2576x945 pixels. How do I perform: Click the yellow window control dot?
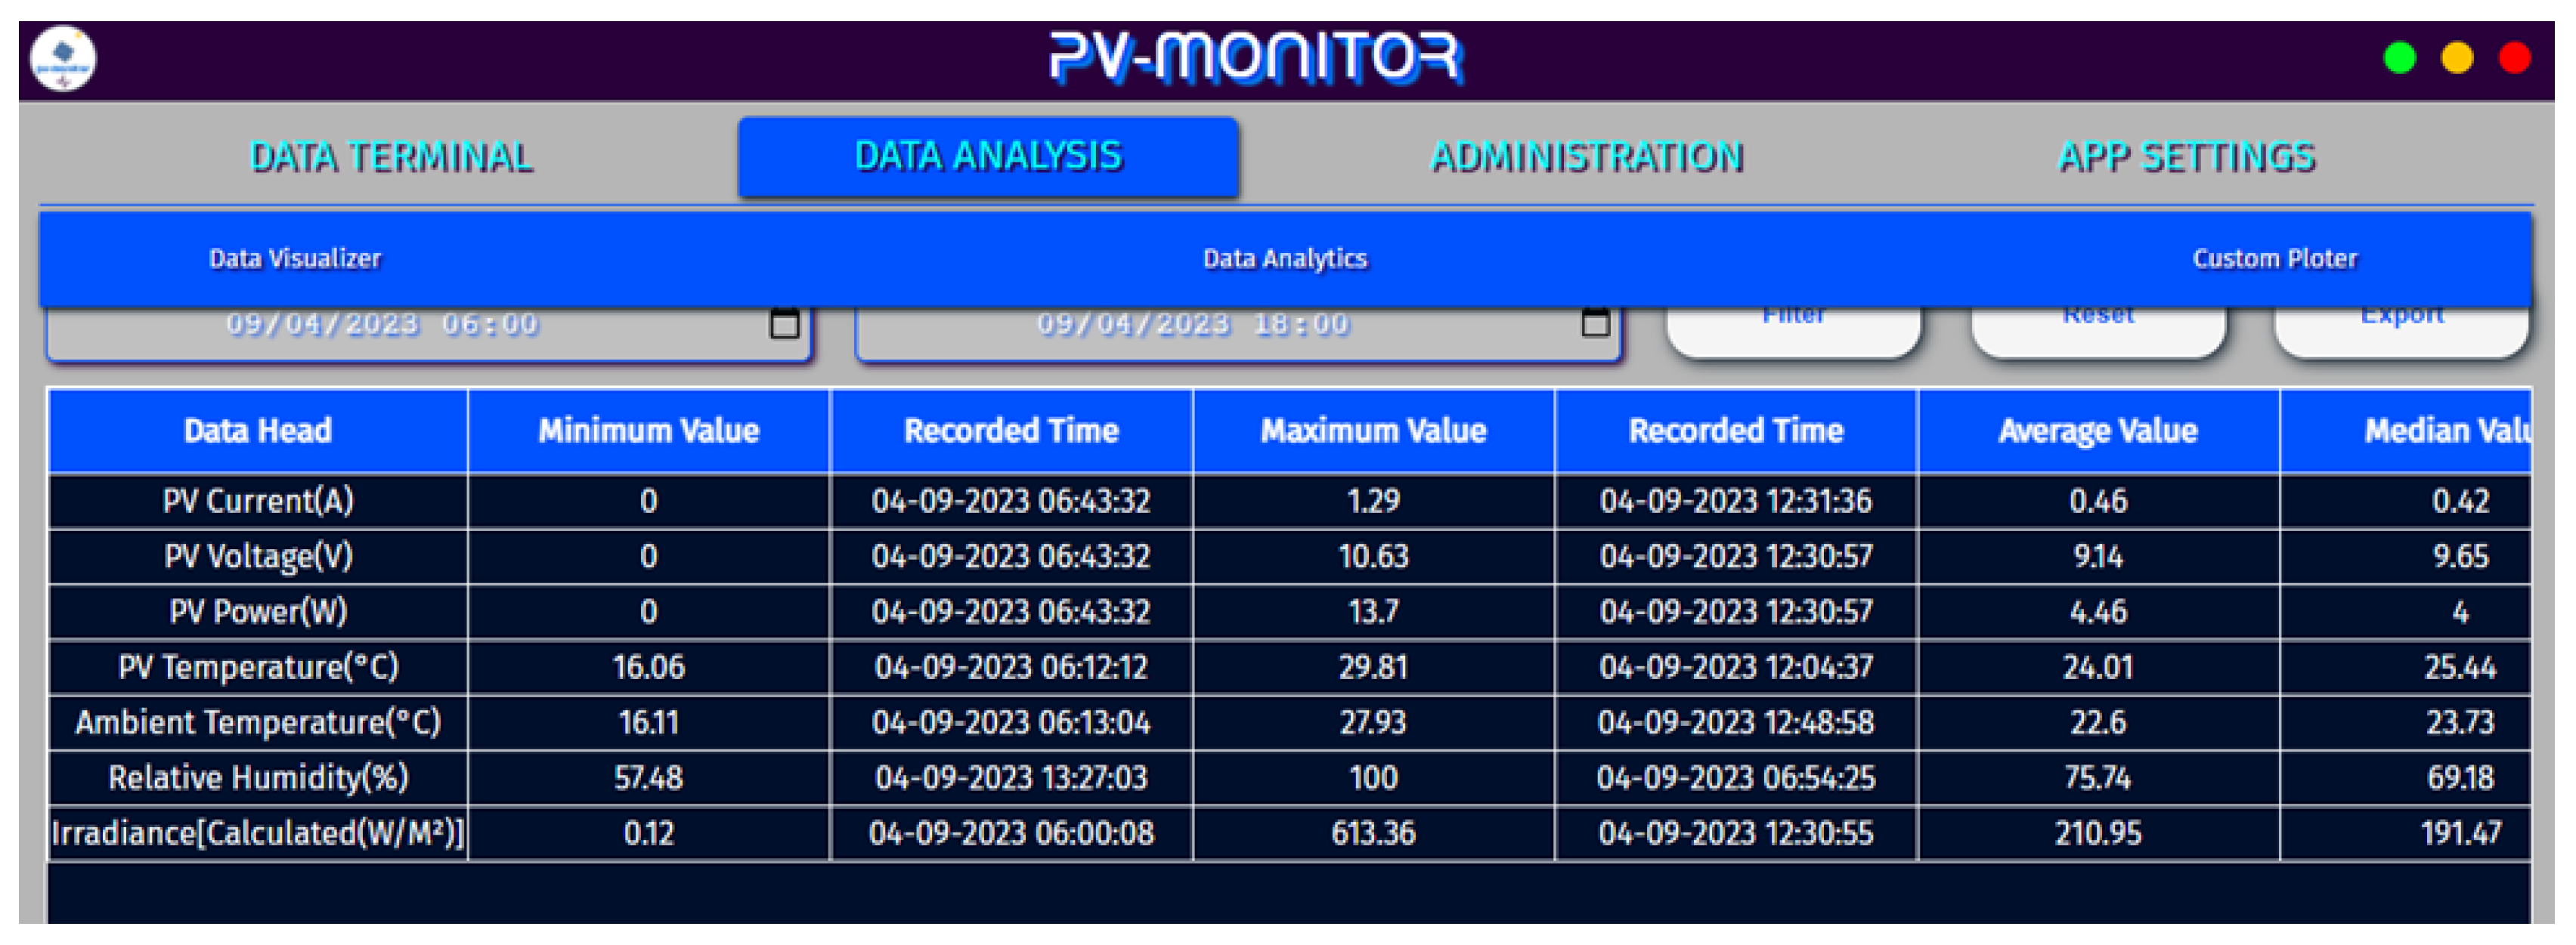(2457, 58)
